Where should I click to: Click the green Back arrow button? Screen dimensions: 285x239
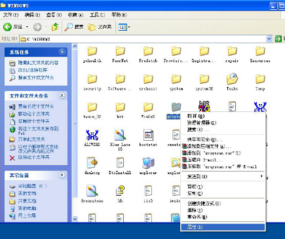coord(7,27)
